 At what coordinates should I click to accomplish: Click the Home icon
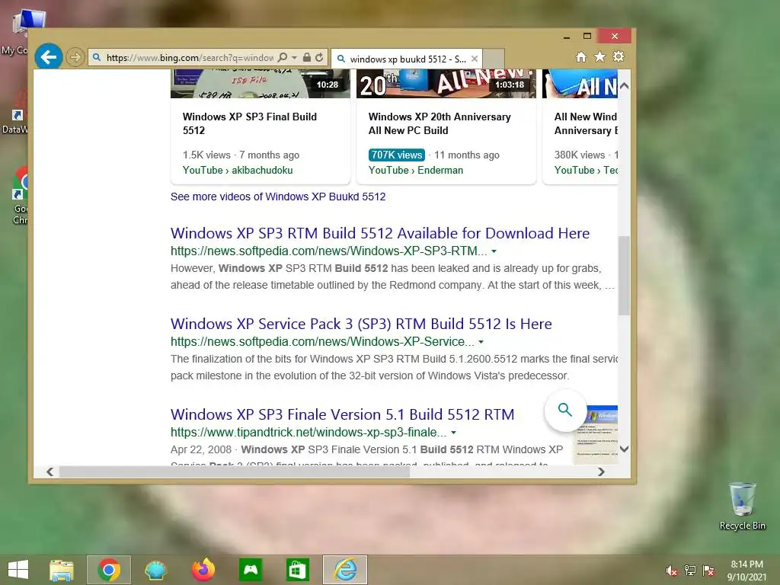click(x=581, y=56)
